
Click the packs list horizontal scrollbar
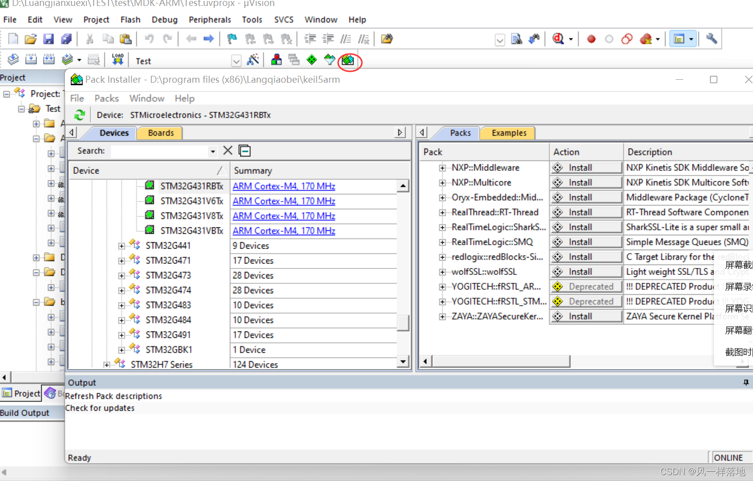click(501, 361)
